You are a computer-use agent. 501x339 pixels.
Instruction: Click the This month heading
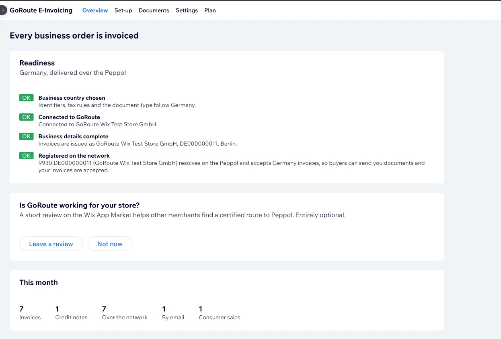39,282
